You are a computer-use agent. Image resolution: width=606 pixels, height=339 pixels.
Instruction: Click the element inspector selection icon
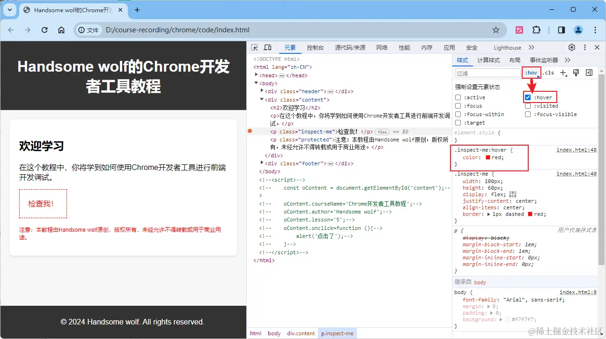254,47
